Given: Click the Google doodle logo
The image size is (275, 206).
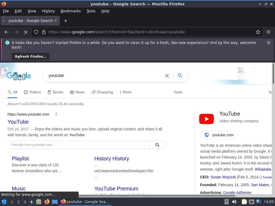Looking at the screenshot, I should pos(19,76).
